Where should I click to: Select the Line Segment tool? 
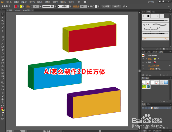click(x=3, y=34)
